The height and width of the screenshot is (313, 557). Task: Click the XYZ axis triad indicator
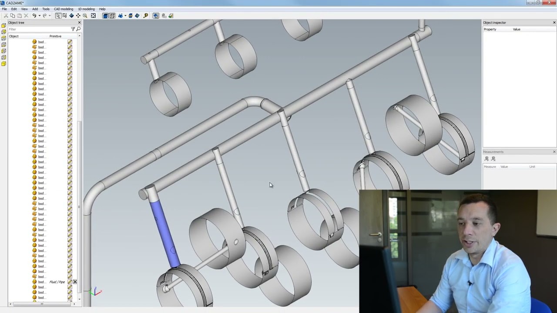tap(96, 292)
